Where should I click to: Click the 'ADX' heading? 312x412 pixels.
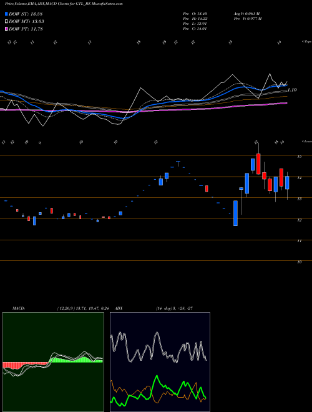[x=119, y=308]
